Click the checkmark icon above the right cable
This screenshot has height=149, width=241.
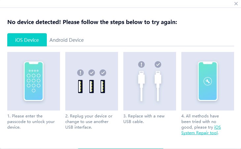coord(158,64)
